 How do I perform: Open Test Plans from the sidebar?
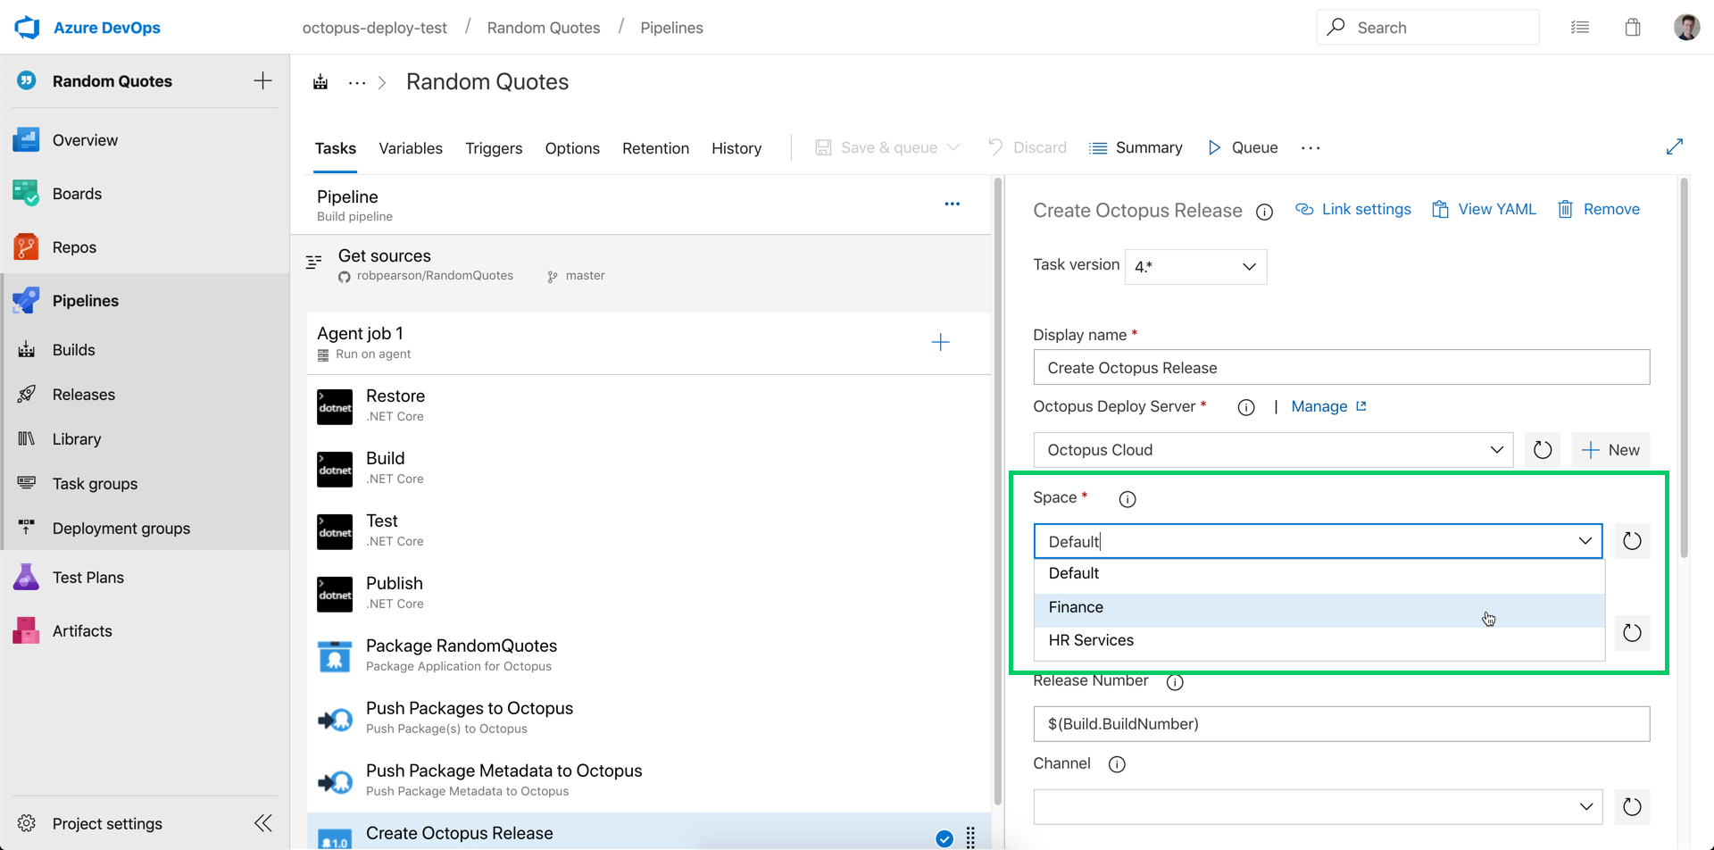point(87,577)
